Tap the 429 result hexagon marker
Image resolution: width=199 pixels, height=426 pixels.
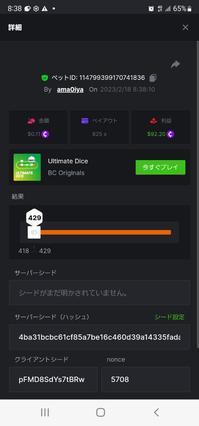click(35, 218)
